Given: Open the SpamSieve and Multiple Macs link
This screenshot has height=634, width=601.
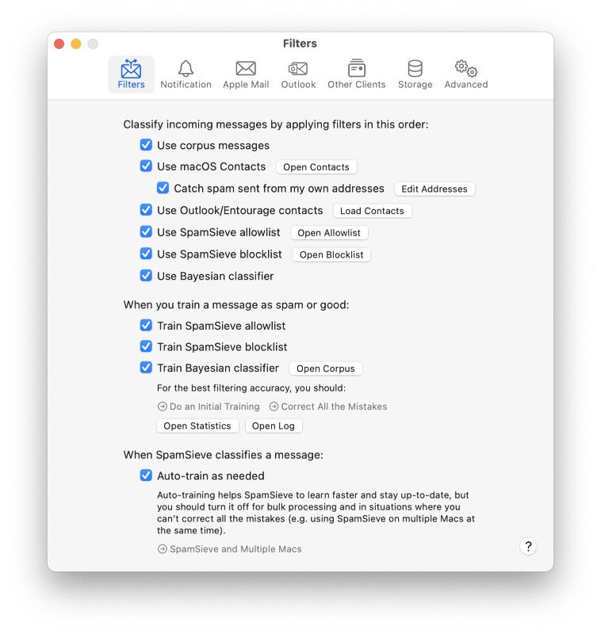Looking at the screenshot, I should coord(230,548).
